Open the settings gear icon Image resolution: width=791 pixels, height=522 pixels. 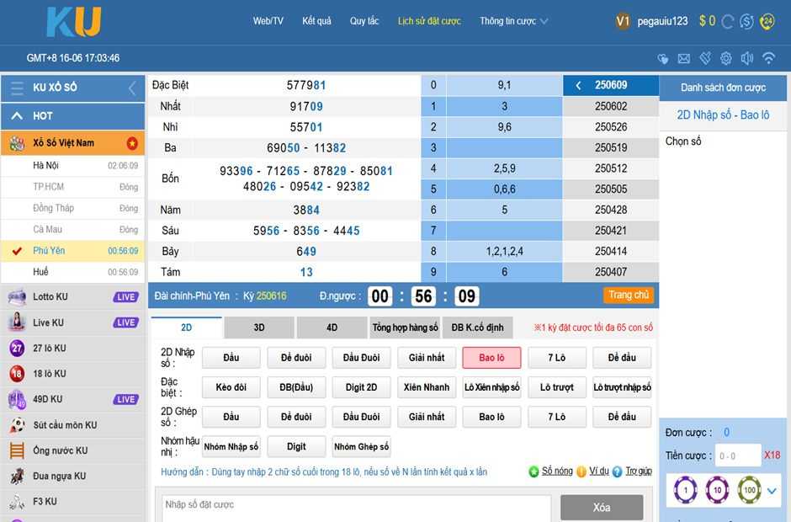[726, 59]
